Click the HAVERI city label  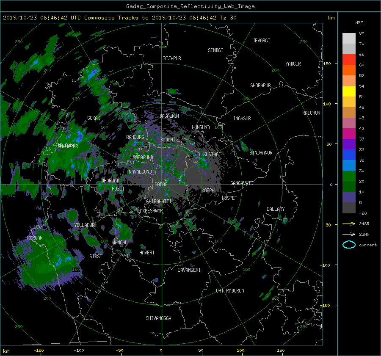point(147,253)
